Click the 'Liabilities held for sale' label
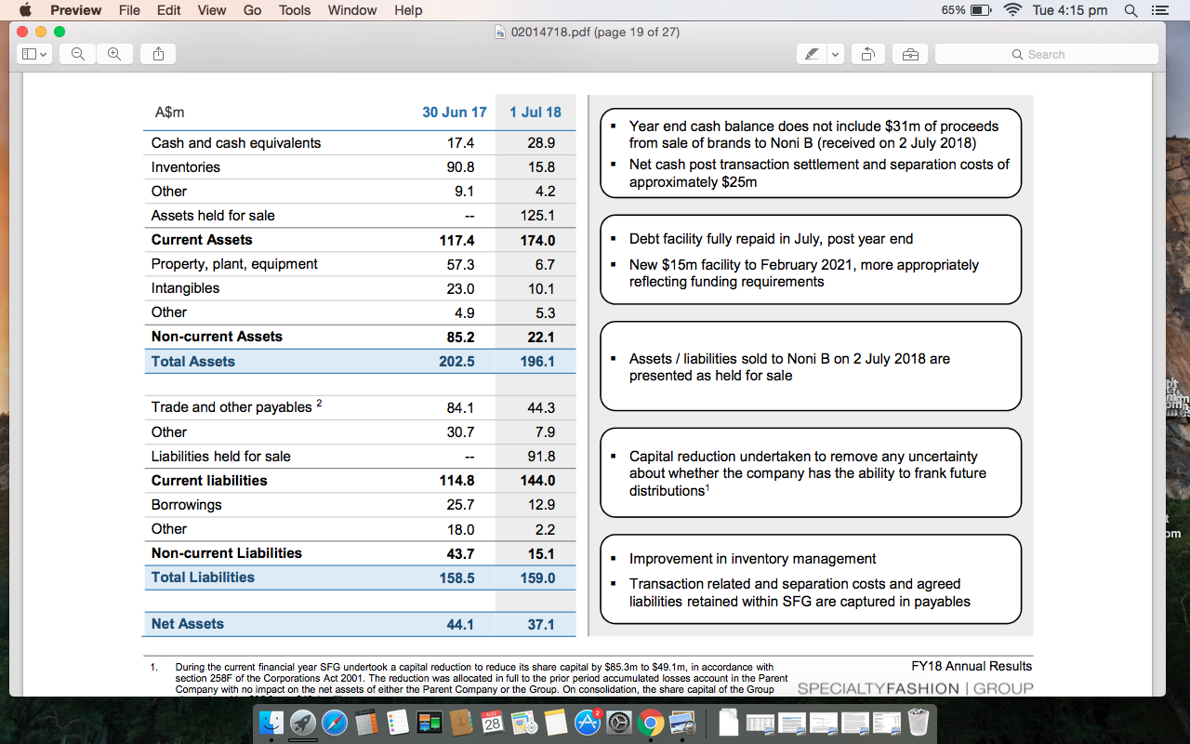Viewport: 1190px width, 744px height. tap(221, 457)
